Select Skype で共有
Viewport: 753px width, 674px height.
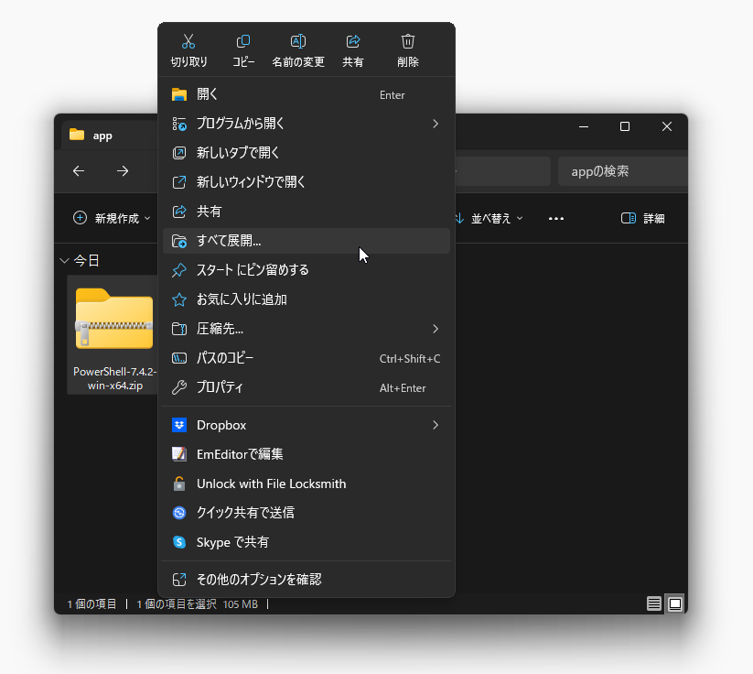(x=307, y=542)
